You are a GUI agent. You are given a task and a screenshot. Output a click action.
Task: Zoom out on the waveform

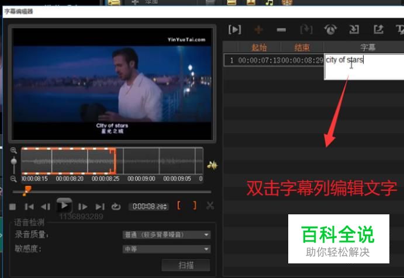pyautogui.click(x=13, y=179)
